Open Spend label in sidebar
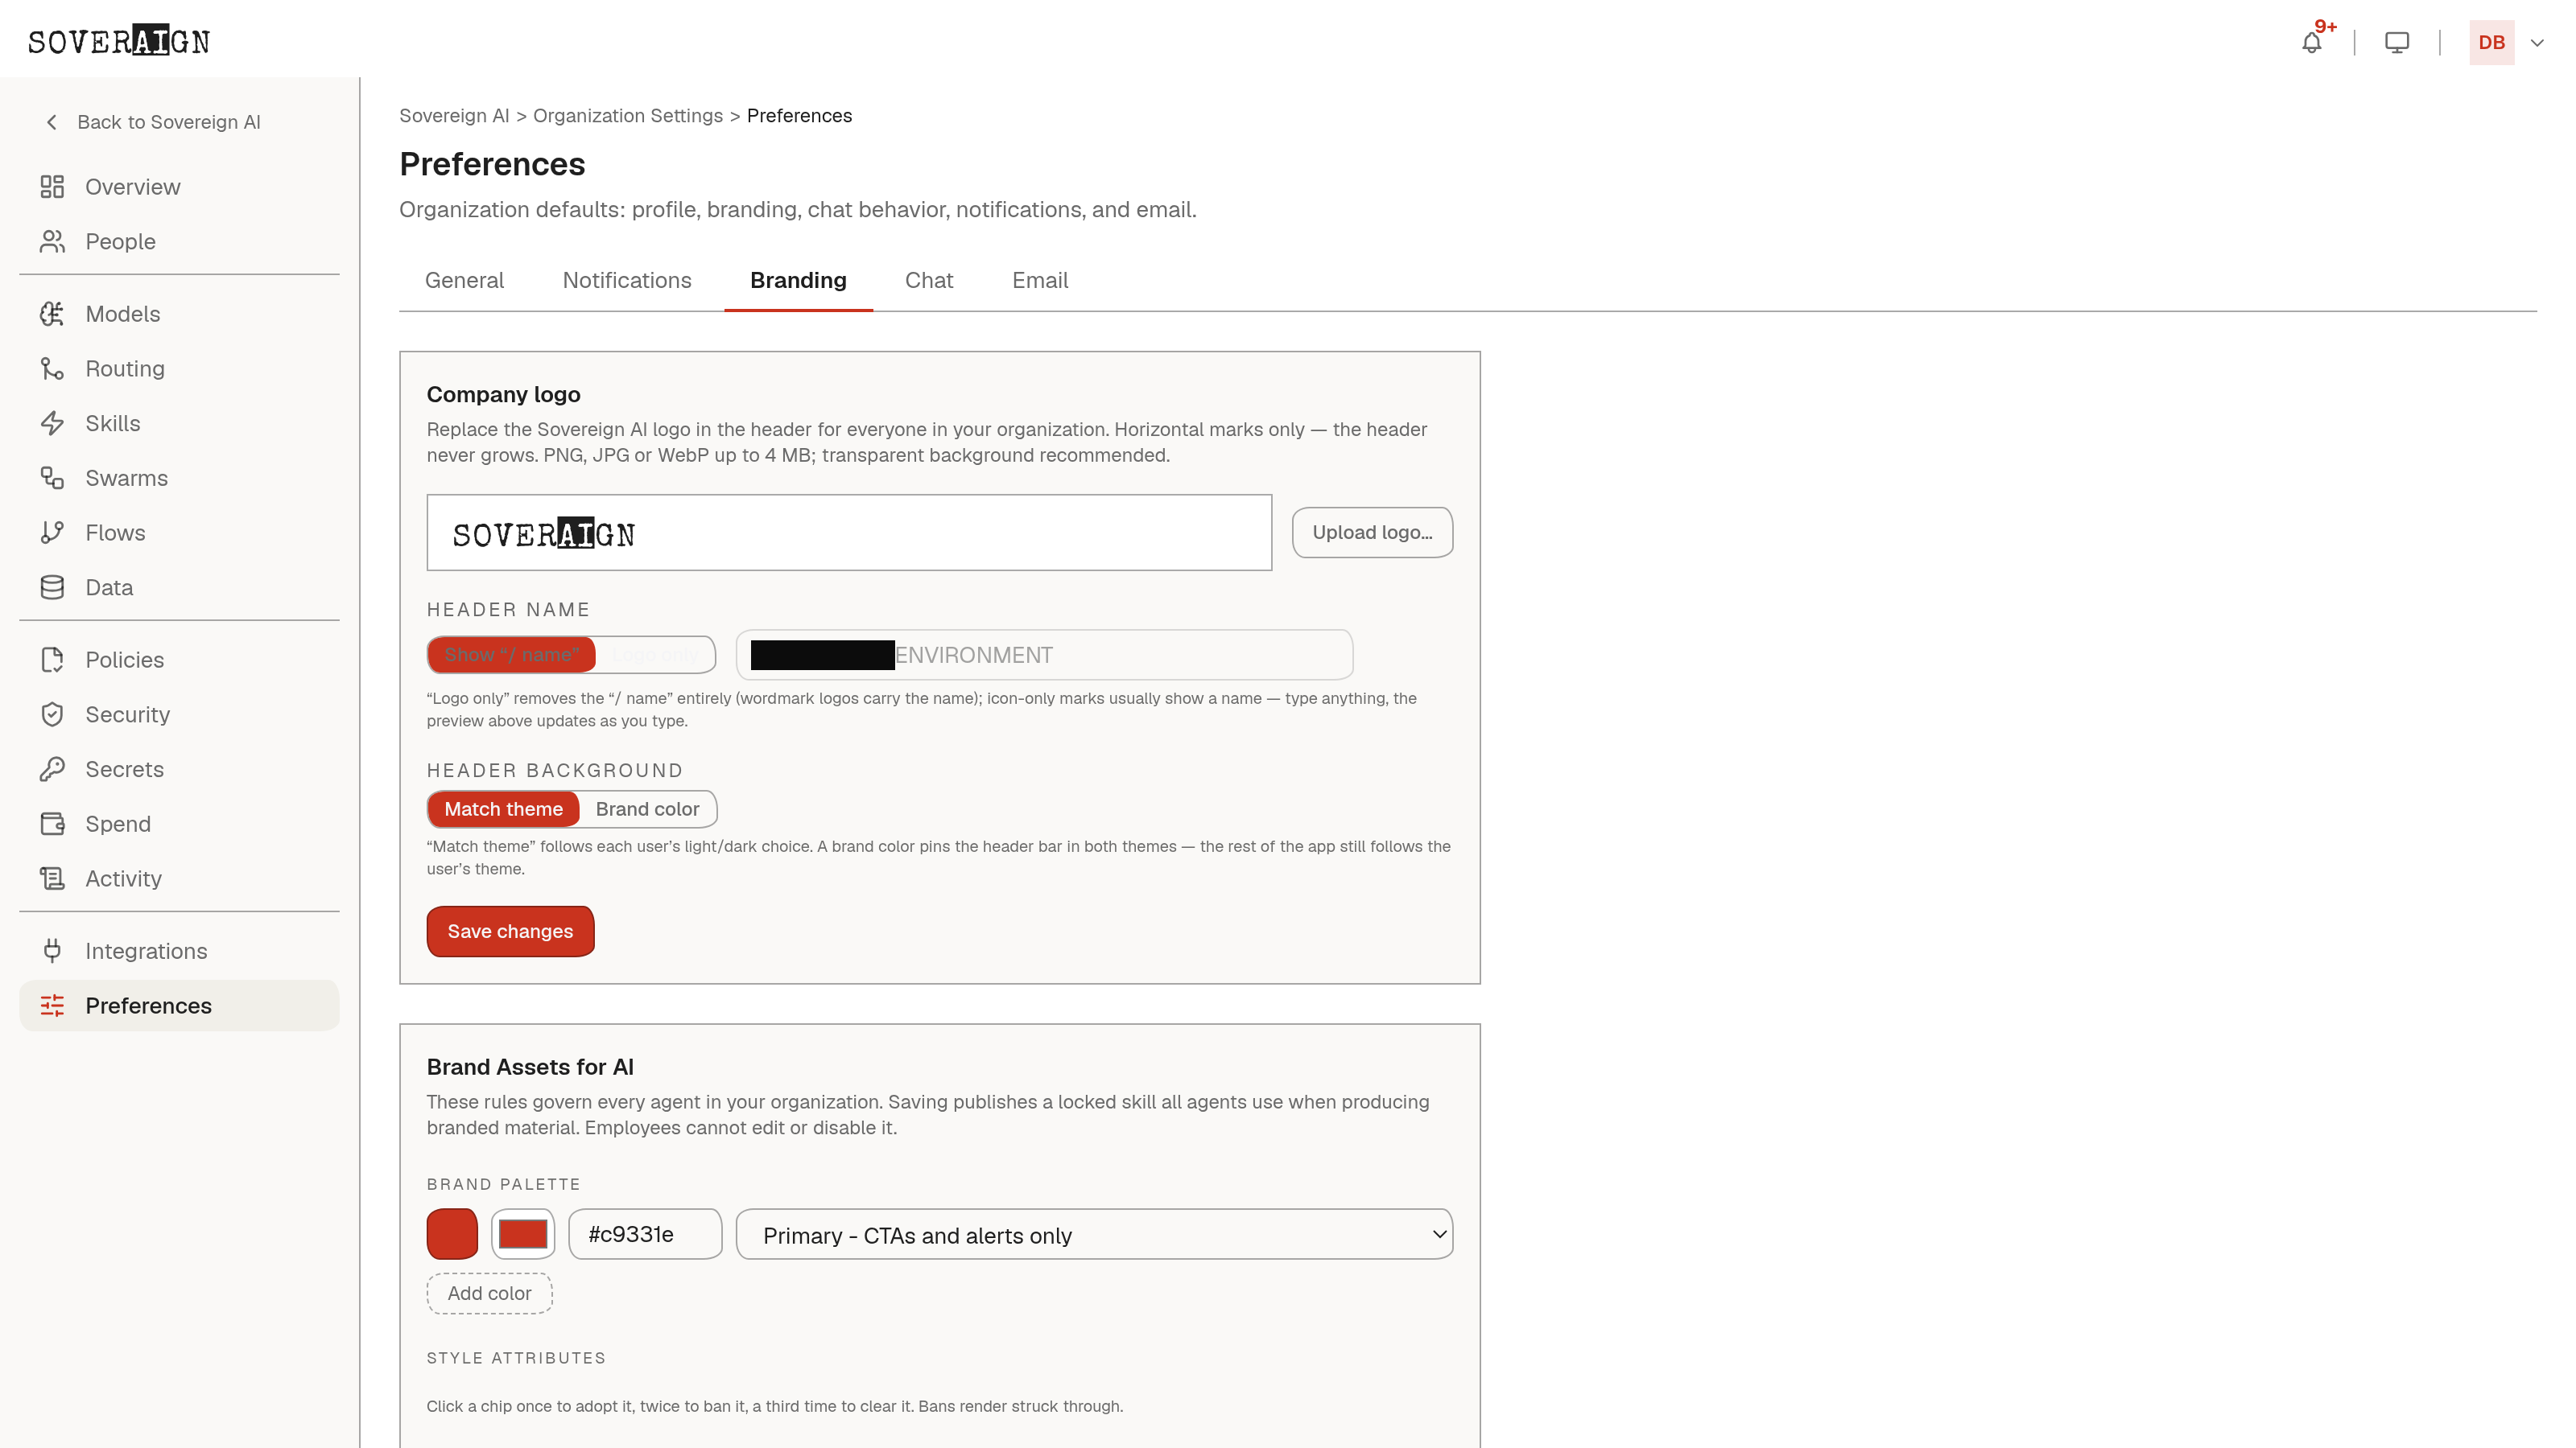Screen dimensions: 2576x1448 (118, 824)
